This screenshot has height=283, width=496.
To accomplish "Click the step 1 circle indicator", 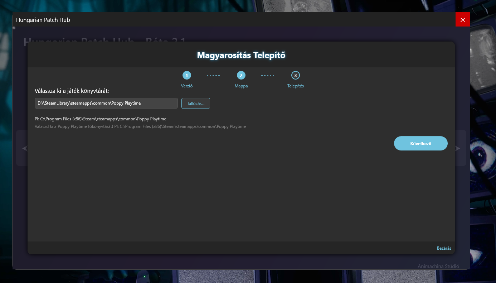I will (x=187, y=75).
